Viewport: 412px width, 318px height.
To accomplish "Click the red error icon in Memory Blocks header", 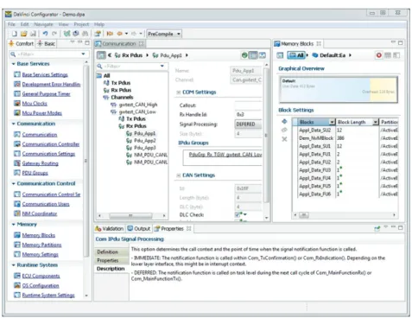I will pos(379,55).
